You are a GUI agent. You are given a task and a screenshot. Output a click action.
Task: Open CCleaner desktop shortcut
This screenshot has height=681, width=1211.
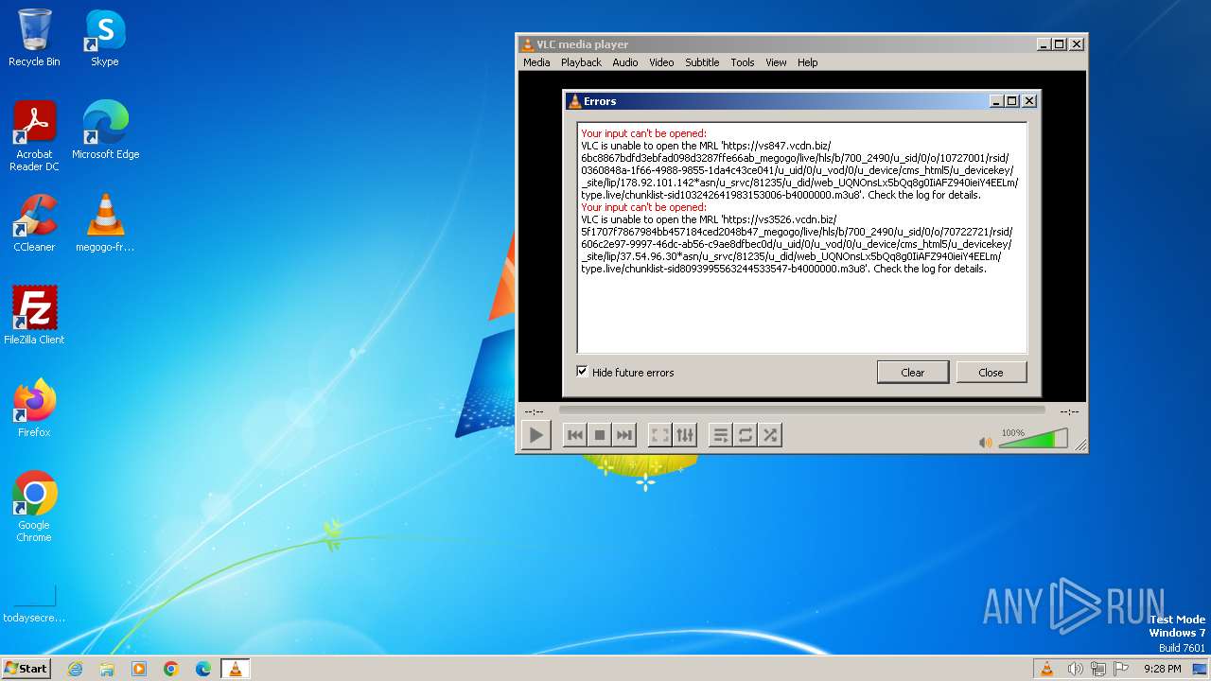34,223
